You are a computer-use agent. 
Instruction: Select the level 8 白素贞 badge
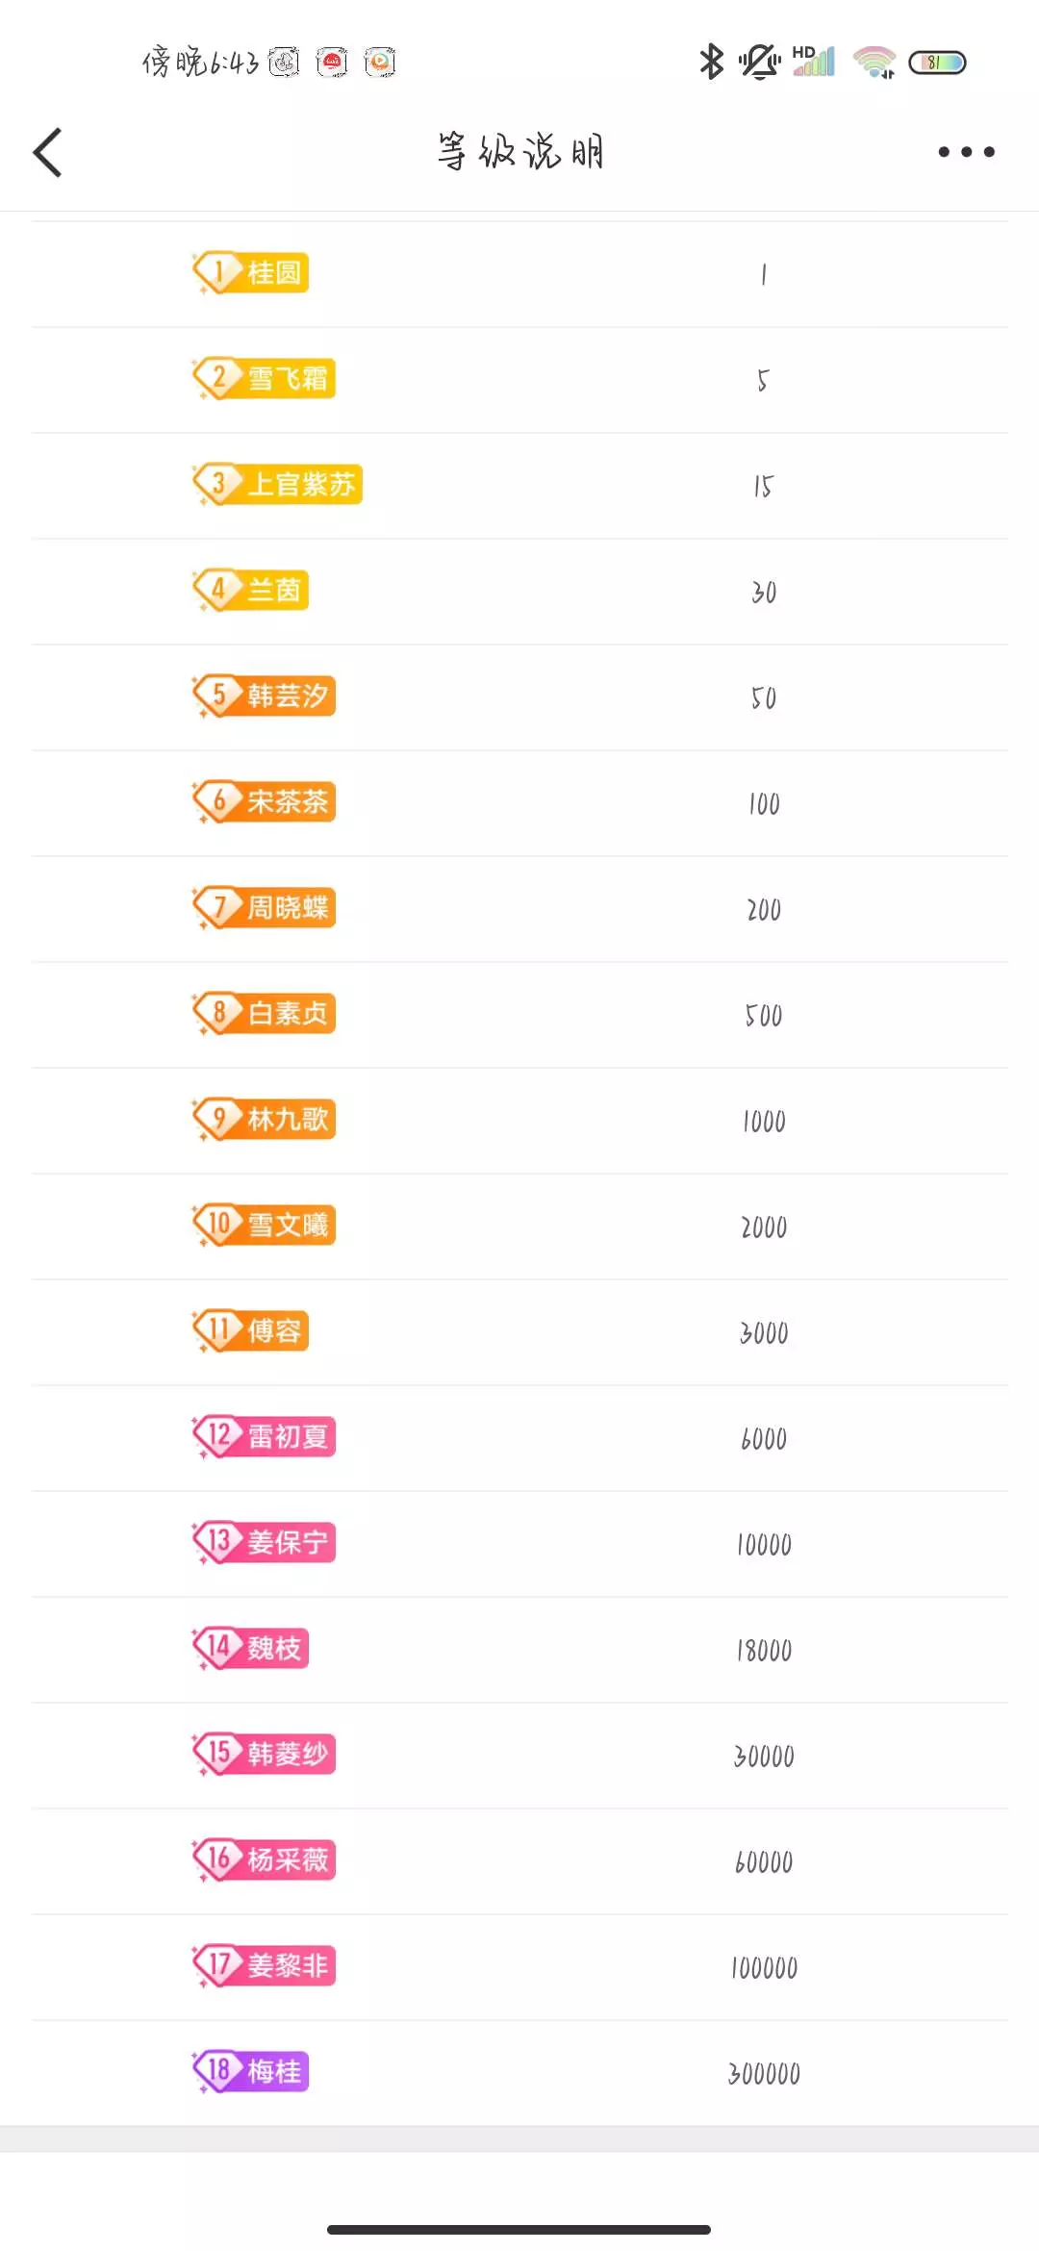click(x=265, y=1013)
